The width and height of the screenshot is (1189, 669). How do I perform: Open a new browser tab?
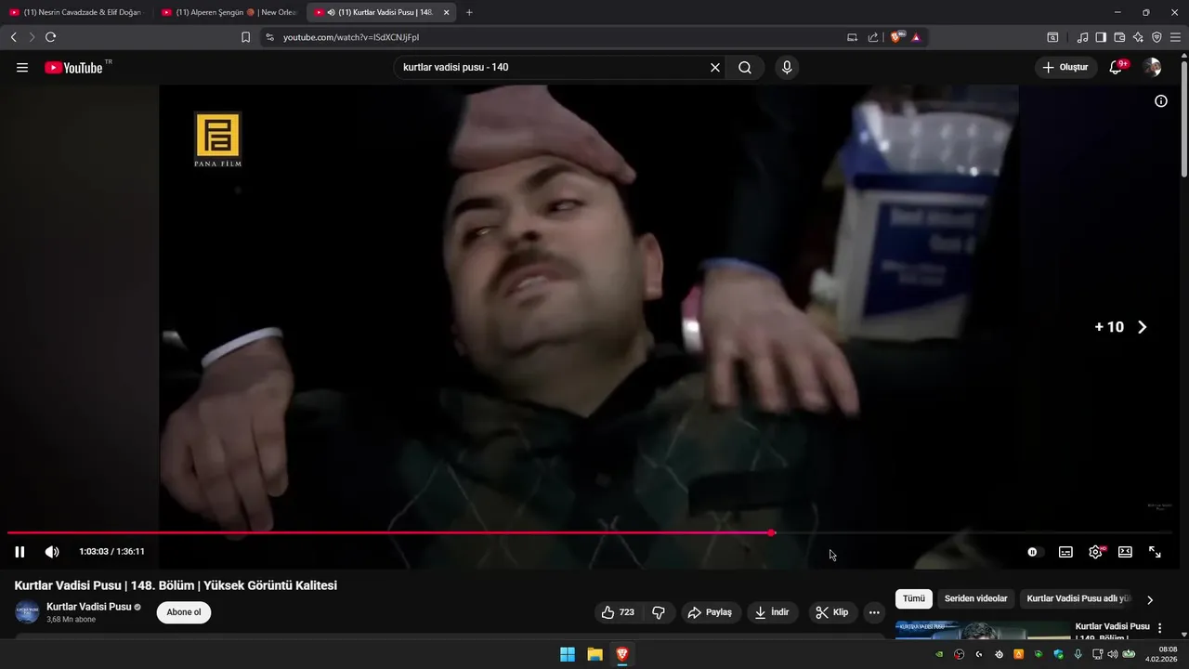click(x=469, y=12)
